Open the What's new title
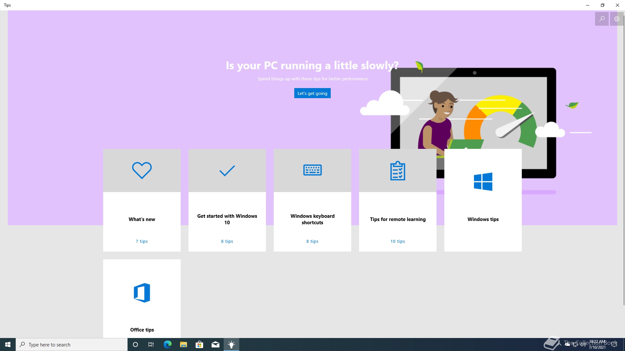The image size is (625, 351). click(x=142, y=219)
